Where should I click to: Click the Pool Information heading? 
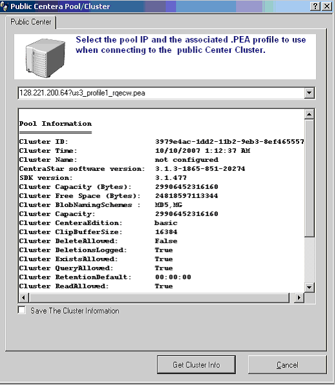pos(55,124)
